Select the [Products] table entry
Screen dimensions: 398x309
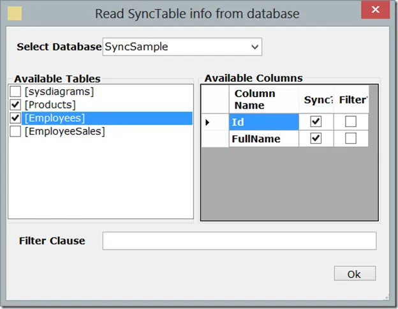tap(50, 105)
